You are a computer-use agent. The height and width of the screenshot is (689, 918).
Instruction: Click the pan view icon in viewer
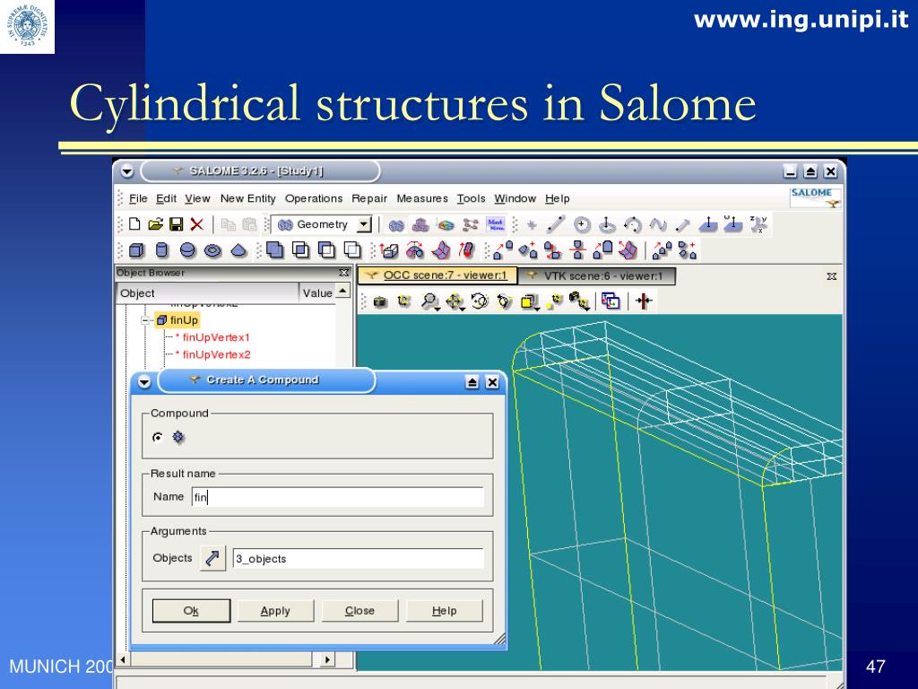[455, 301]
